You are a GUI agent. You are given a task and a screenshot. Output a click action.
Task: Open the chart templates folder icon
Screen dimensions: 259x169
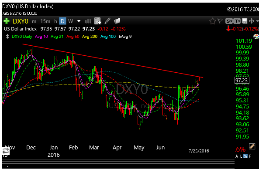pyautogui.click(x=117, y=21)
